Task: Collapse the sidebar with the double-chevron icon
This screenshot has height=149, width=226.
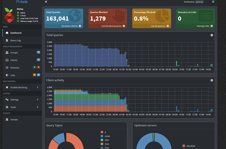Action: pos(46,2)
